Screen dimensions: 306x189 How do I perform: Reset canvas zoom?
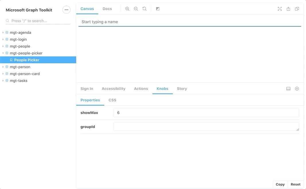[144, 9]
